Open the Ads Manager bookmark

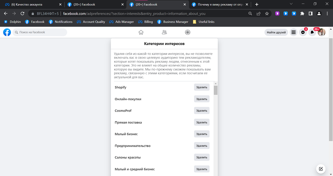click(x=122, y=22)
